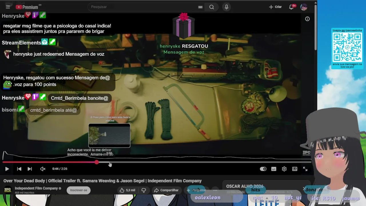The image size is (366, 206).
Task: Click the Compartilhar share button
Action: (x=166, y=190)
